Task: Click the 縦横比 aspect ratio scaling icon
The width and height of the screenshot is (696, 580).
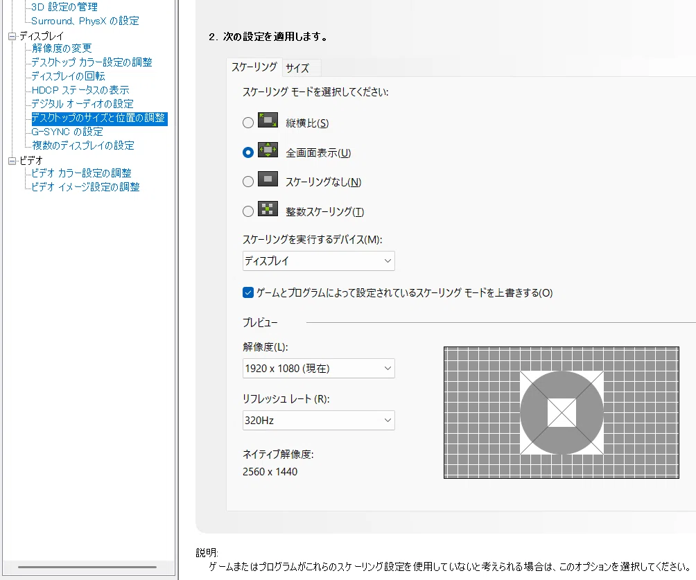Action: click(268, 121)
